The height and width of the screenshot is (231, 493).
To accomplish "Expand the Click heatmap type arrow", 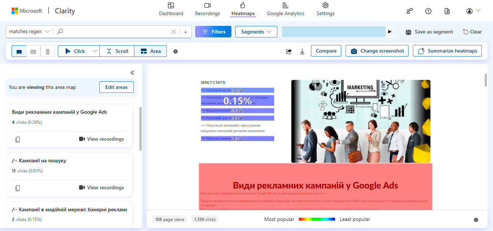I will click(95, 51).
